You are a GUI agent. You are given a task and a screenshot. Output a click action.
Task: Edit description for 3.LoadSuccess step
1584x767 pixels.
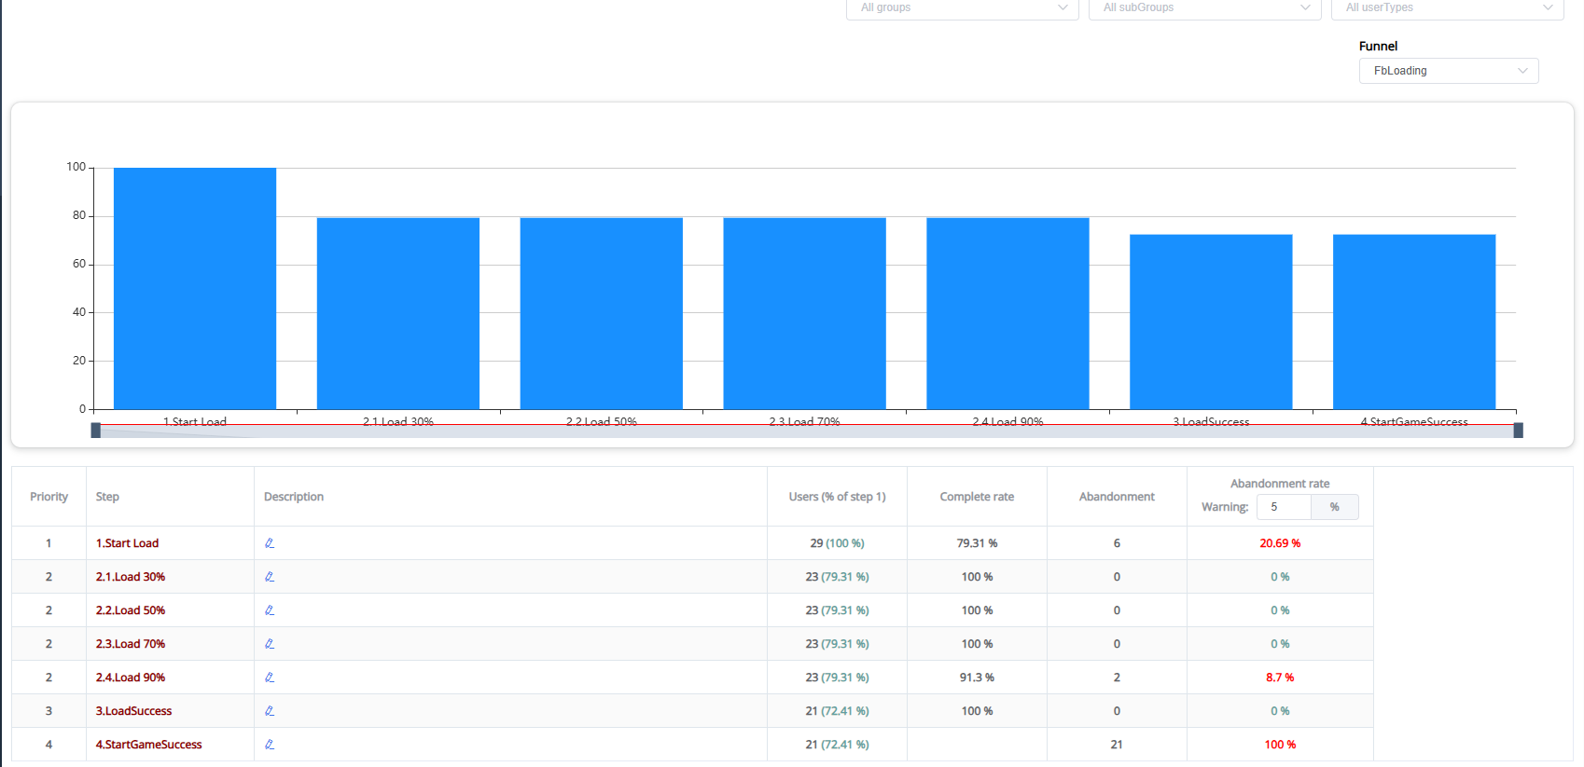click(270, 711)
